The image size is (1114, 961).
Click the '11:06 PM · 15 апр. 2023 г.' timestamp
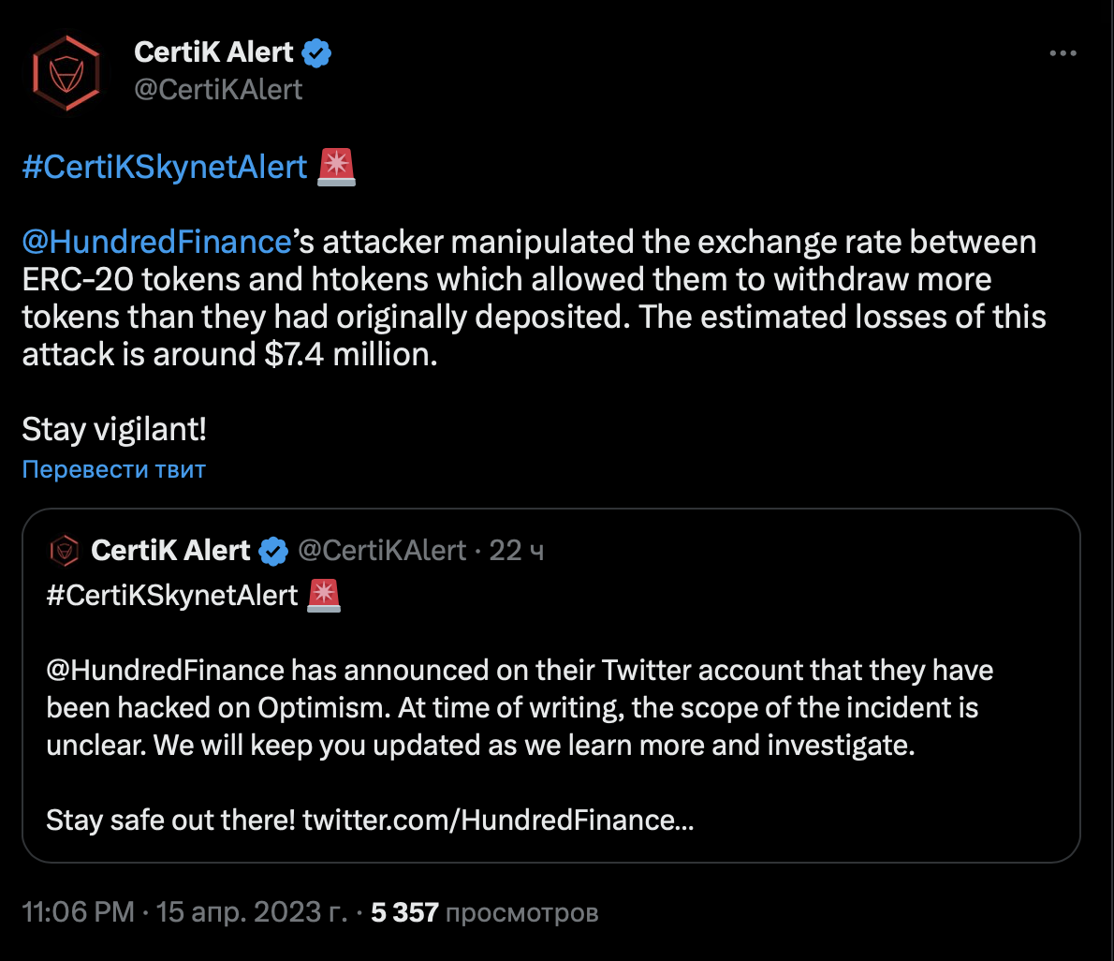pos(183,911)
